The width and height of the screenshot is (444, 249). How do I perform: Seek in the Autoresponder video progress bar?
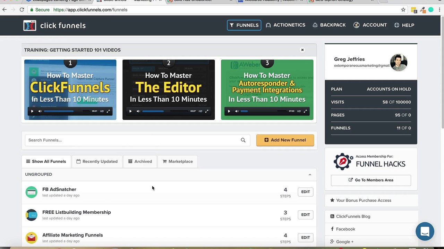(x=264, y=111)
